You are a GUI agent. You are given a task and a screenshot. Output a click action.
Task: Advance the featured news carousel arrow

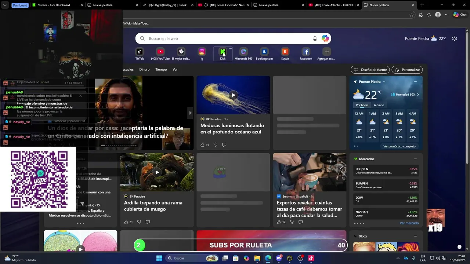tap(190, 113)
